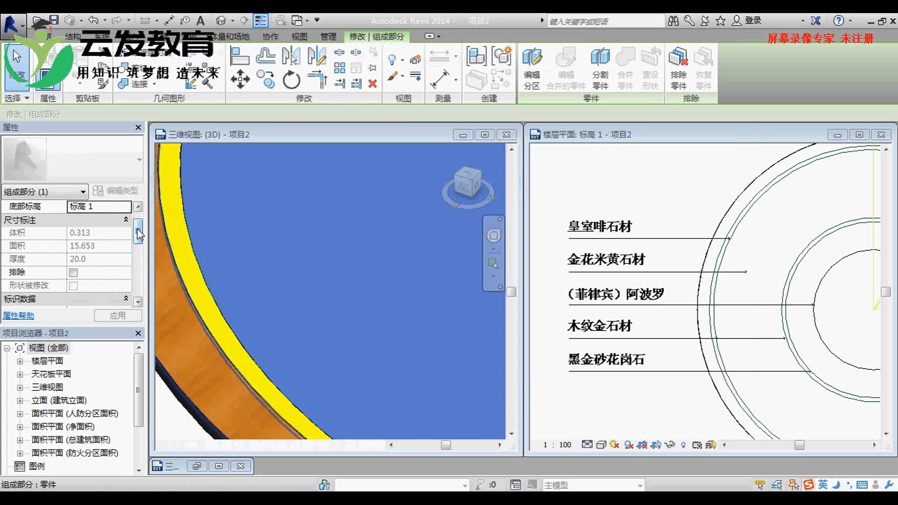Collapse the 尺寸标注 properties section
The width and height of the screenshot is (898, 505).
126,220
